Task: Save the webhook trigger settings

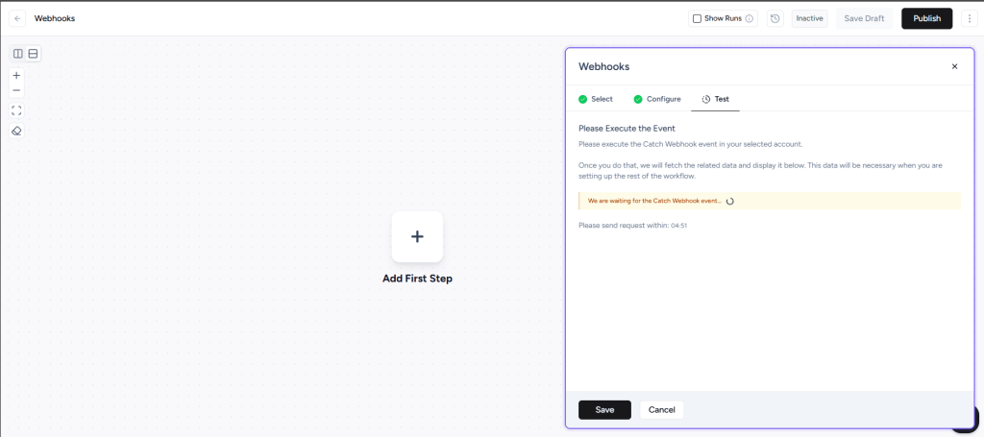Action: (604, 410)
